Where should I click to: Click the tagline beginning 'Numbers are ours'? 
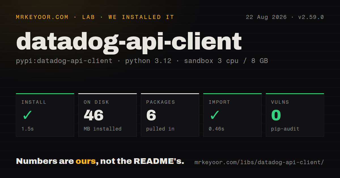100,161
